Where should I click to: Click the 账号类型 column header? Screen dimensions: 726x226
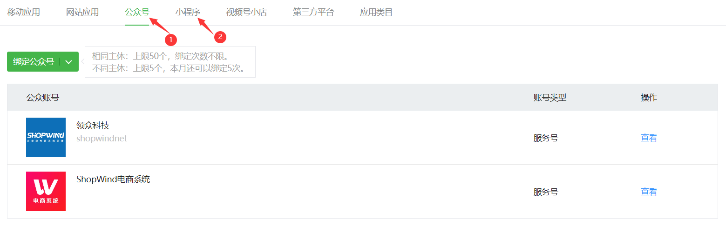point(550,98)
